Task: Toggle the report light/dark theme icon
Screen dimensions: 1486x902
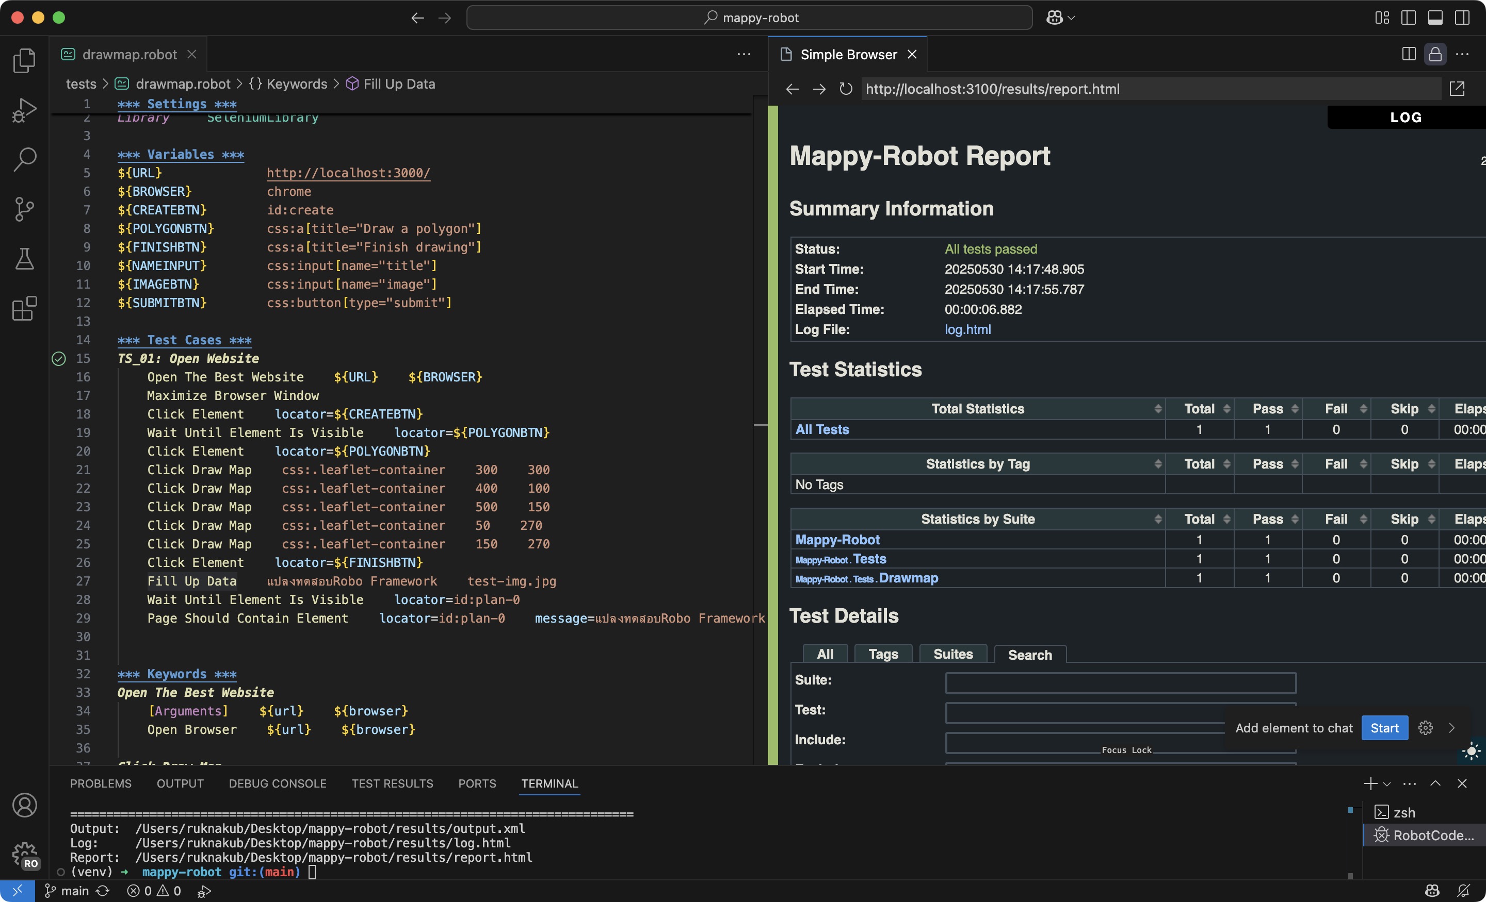Action: click(1472, 751)
